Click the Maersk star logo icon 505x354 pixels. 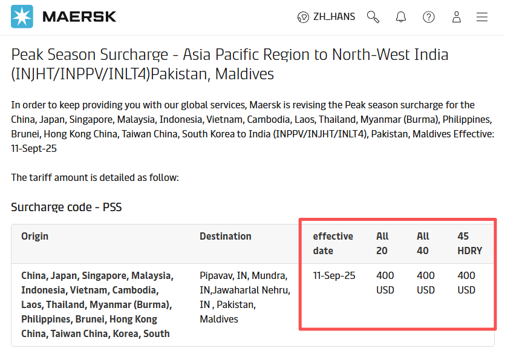(x=22, y=16)
